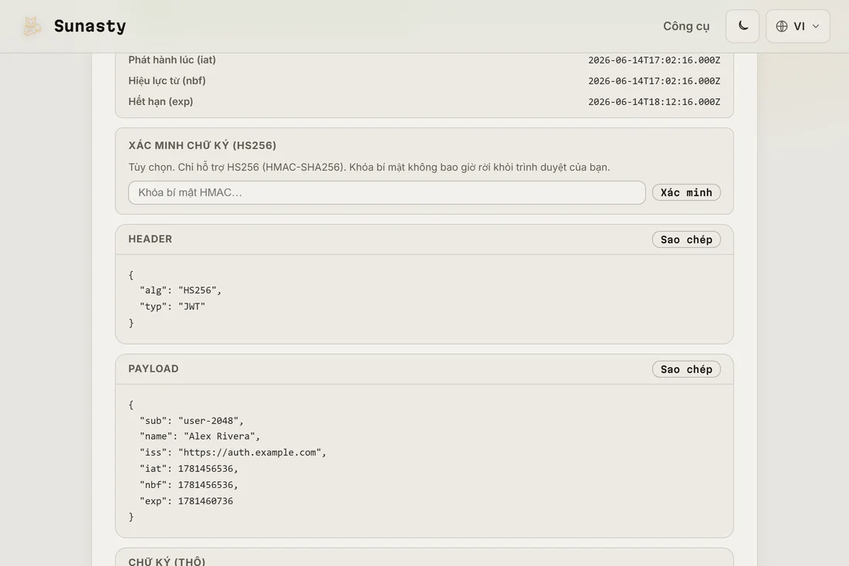
Task: Select the Hiệu lực từ (nbf) label
Action: coord(167,81)
